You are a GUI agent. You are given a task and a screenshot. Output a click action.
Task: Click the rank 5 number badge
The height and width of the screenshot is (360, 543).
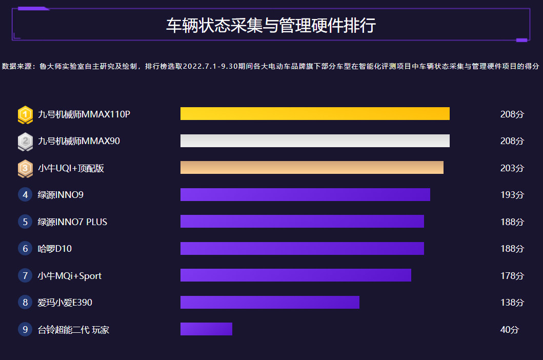pos(25,222)
